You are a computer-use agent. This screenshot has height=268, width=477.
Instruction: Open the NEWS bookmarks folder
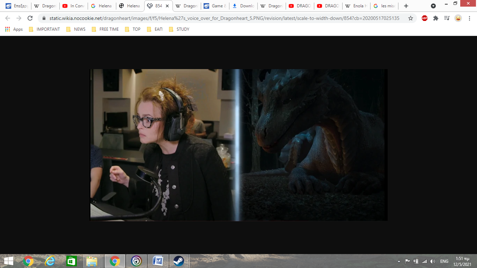click(x=76, y=29)
